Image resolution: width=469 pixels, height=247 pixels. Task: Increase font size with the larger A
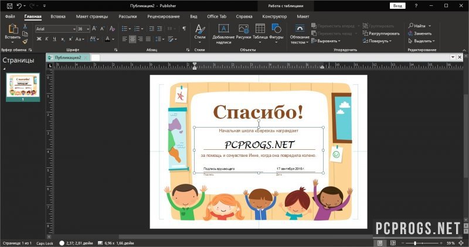94,29
